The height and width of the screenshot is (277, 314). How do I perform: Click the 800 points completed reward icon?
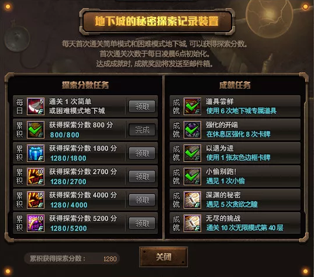click(36, 130)
